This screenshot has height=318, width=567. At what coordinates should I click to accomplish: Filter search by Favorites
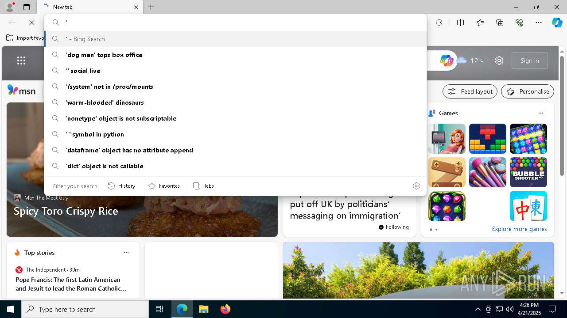coord(164,186)
